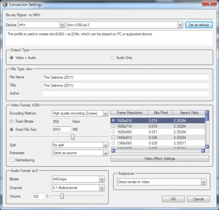Viewport: 219px width, 210px height.
Task: Confirm settings with the OK button
Action: click(x=173, y=199)
